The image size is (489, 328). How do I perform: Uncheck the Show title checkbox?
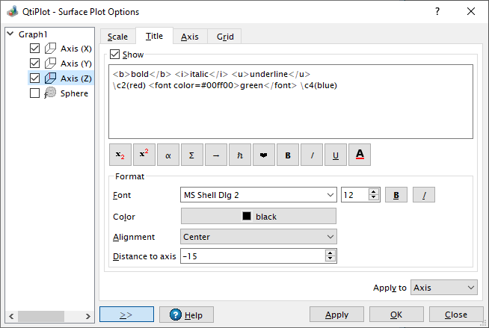114,55
